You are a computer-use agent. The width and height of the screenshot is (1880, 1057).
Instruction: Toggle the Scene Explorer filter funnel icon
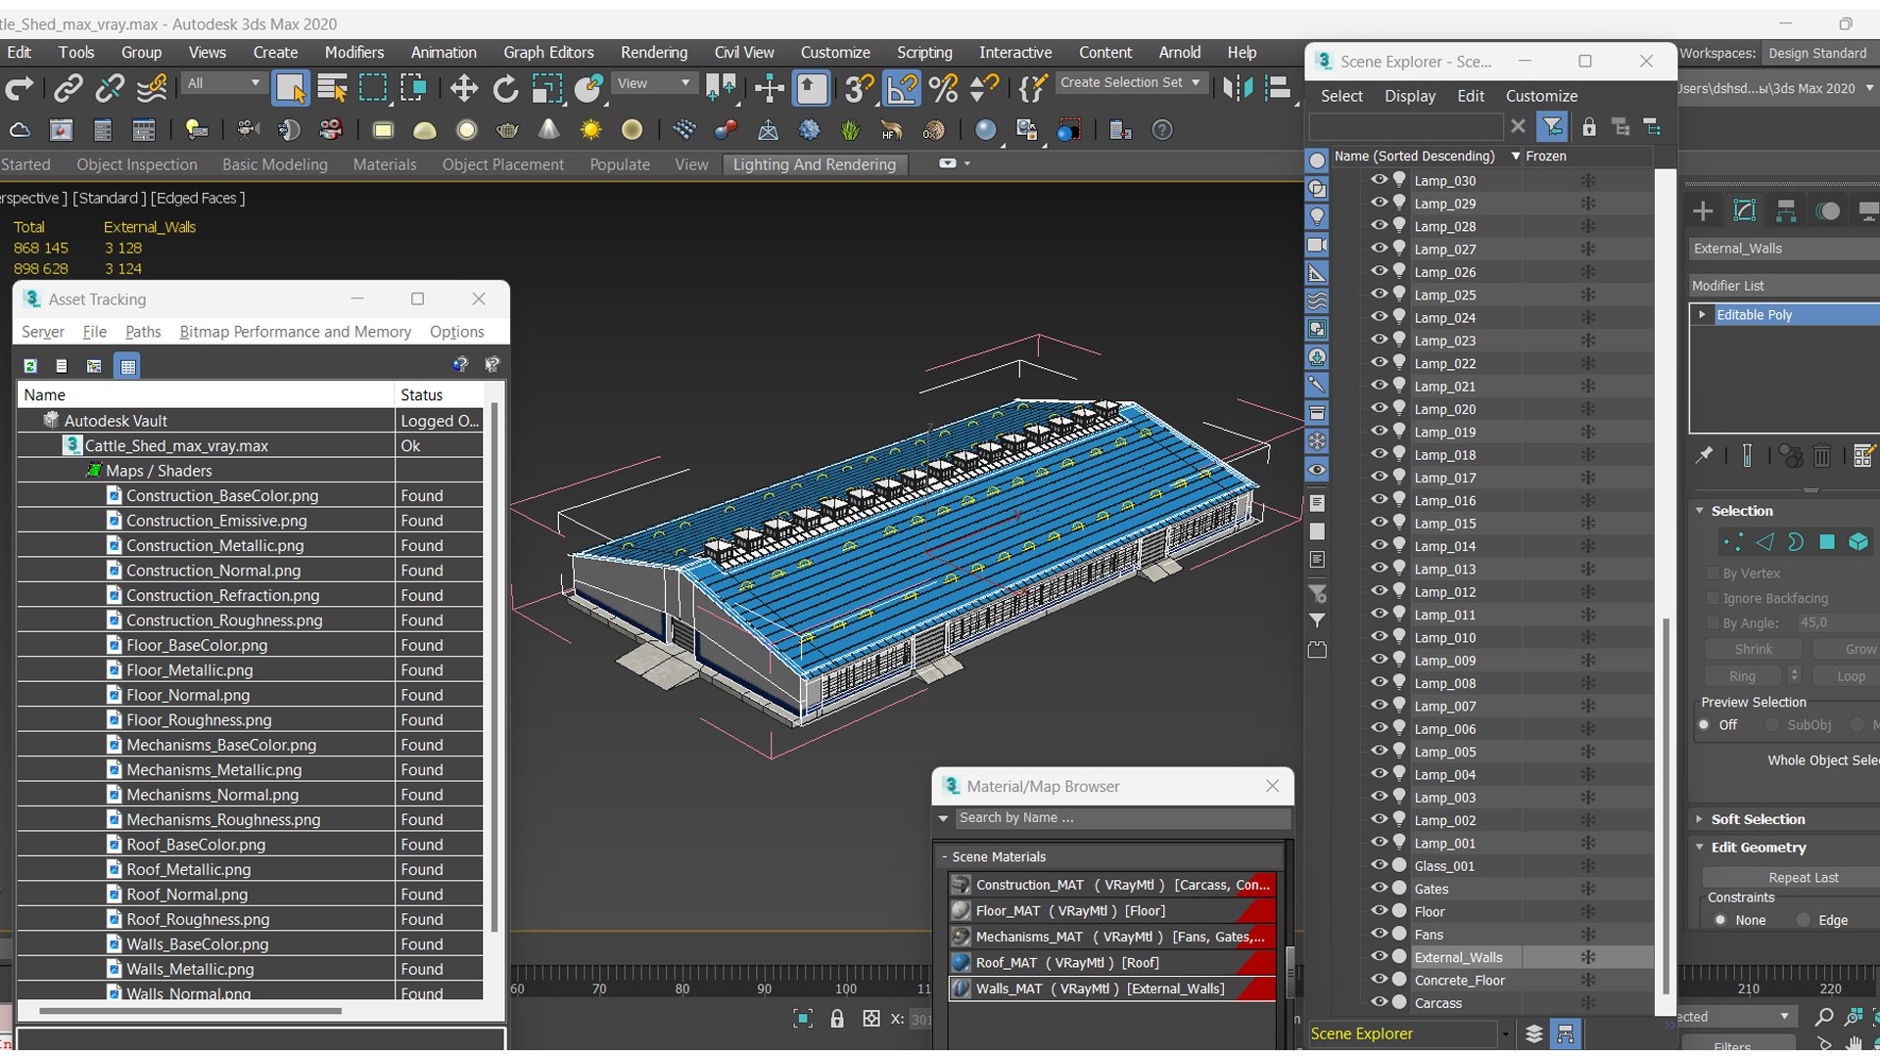(1552, 126)
